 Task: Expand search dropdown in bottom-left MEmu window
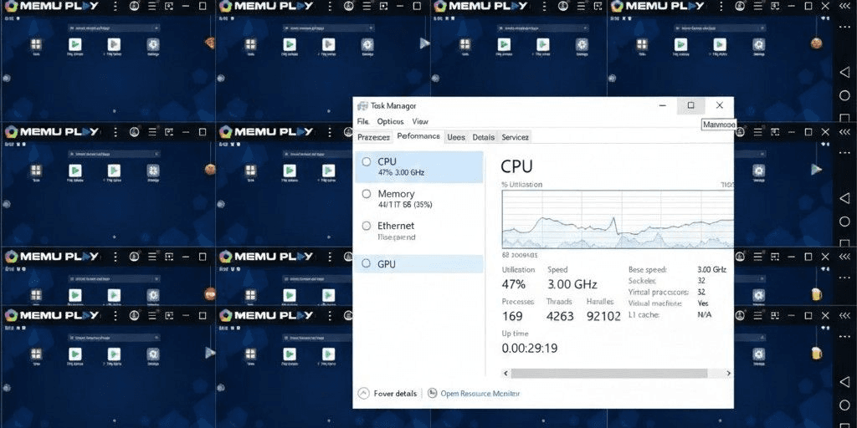pos(157,338)
